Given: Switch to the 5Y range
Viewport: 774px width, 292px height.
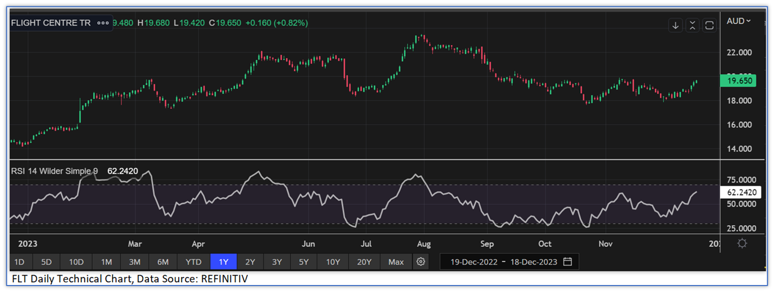Looking at the screenshot, I should [304, 262].
